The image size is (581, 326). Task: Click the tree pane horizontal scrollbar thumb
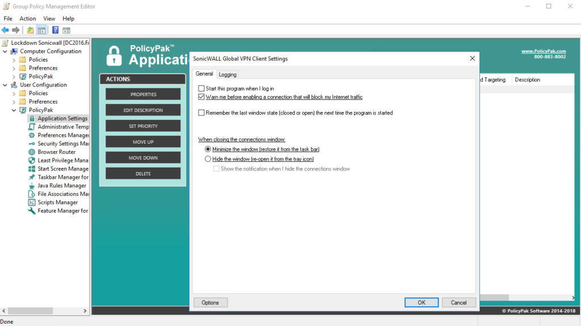[x=31, y=311]
